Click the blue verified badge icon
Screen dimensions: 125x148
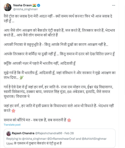click(x=39, y=5)
